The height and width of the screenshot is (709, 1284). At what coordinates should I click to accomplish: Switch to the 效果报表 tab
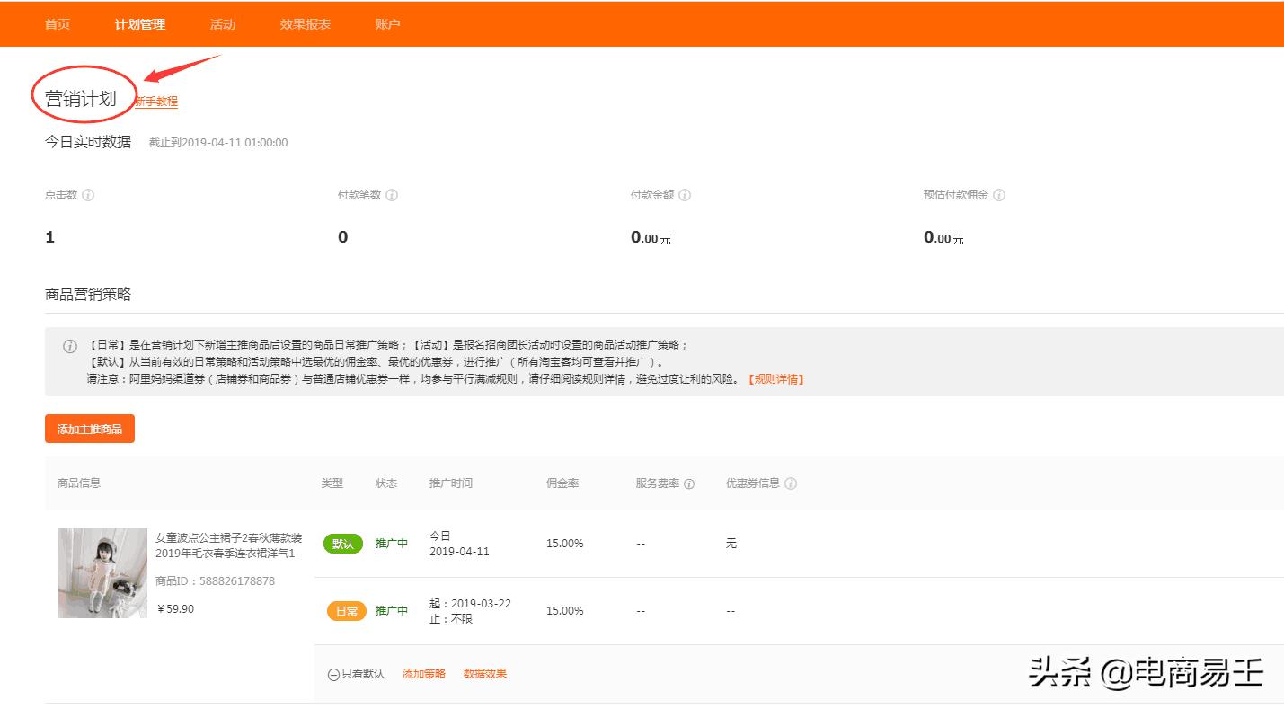[x=305, y=24]
